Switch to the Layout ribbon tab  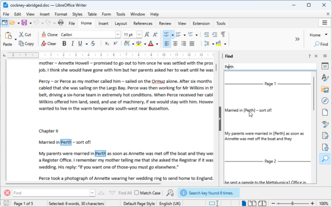121,23
